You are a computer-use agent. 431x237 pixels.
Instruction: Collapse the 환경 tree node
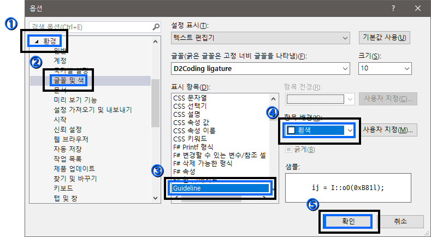37,42
